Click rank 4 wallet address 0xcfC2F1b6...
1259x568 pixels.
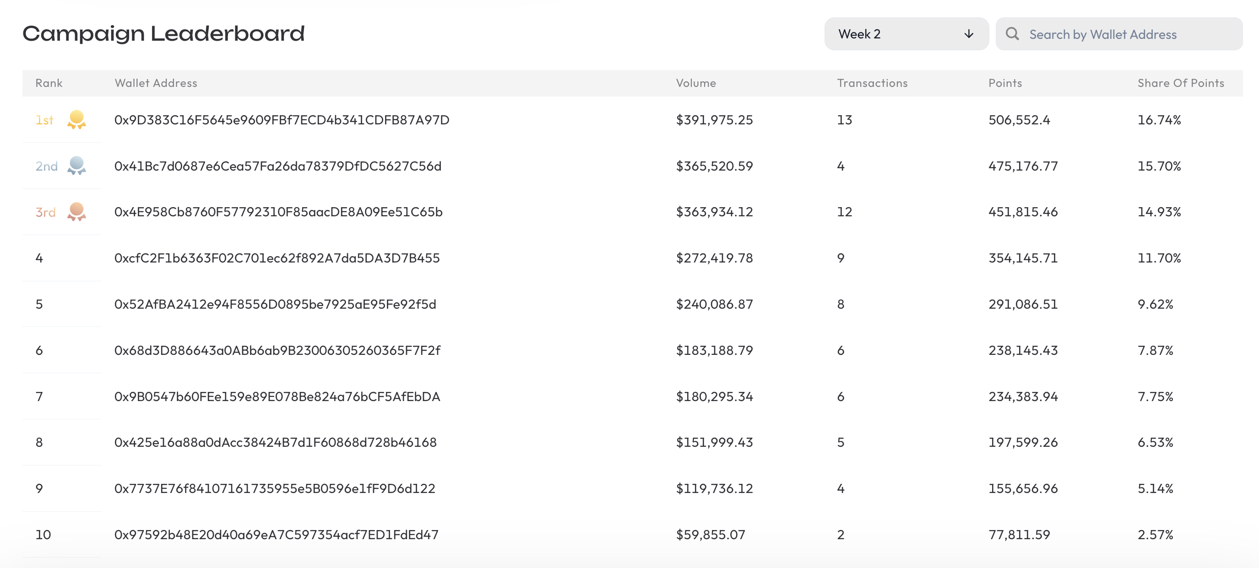[277, 258]
